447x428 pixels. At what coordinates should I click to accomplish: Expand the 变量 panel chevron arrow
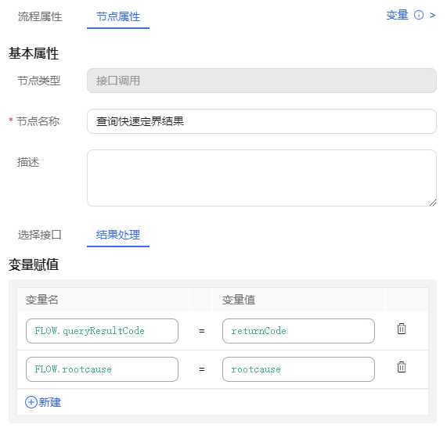point(432,15)
